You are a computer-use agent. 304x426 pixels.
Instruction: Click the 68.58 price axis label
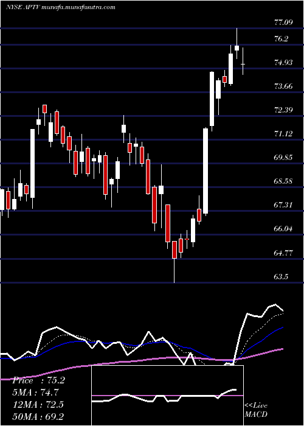(284, 181)
